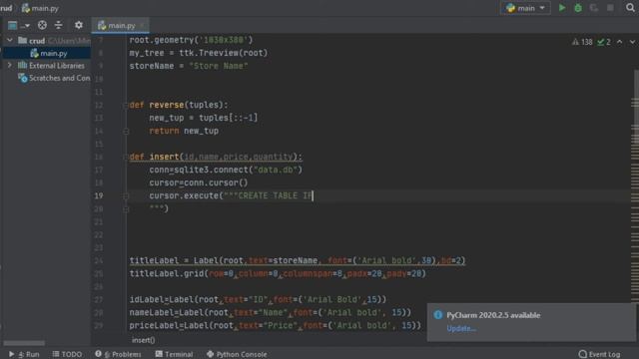
Task: Open the Run tool window
Action: (24, 354)
